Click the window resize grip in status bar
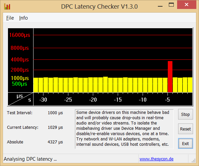Image resolution: width=199 pixels, height=166 pixels. 193,160
